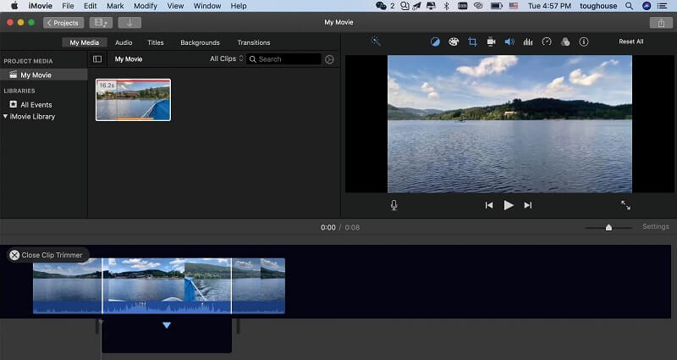Select My Movie under Project Media
677x360 pixels.
pyautogui.click(x=36, y=75)
